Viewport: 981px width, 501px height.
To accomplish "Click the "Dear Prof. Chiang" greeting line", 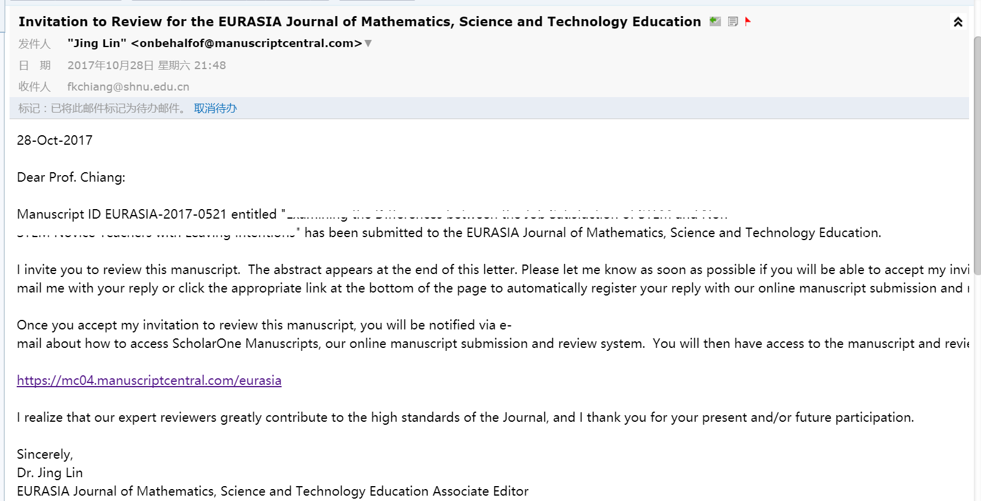I will click(71, 178).
